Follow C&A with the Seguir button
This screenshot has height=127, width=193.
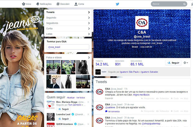click(x=173, y=63)
